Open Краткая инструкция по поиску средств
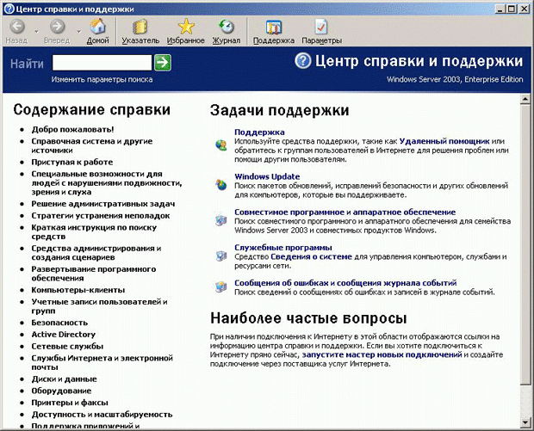This screenshot has height=431, width=534. pyautogui.click(x=94, y=232)
